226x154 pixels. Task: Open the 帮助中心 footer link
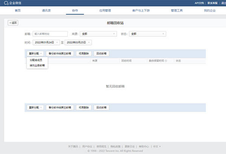coord(144,146)
